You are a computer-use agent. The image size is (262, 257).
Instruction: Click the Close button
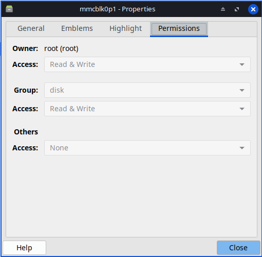tap(238, 248)
